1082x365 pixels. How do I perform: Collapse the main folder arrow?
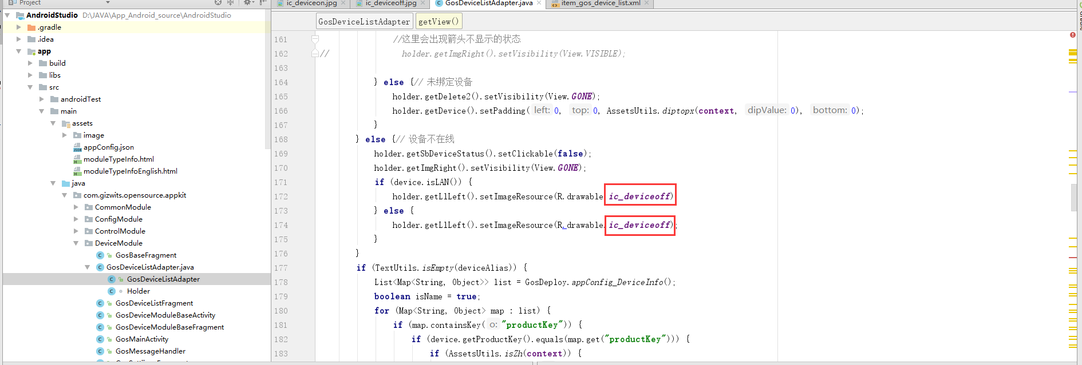pos(42,111)
